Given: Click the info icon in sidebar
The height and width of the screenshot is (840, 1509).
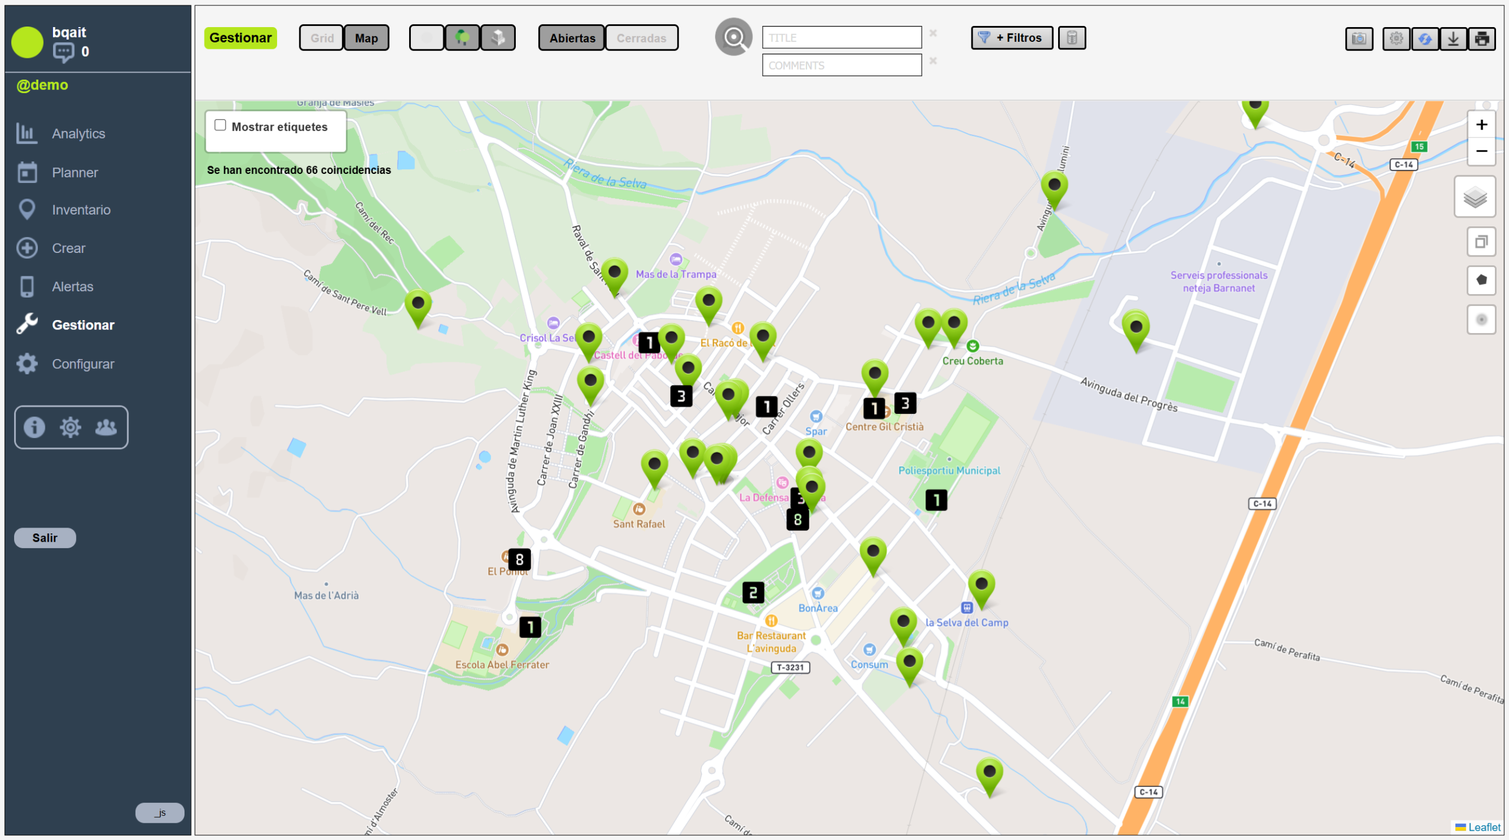Looking at the screenshot, I should [34, 427].
